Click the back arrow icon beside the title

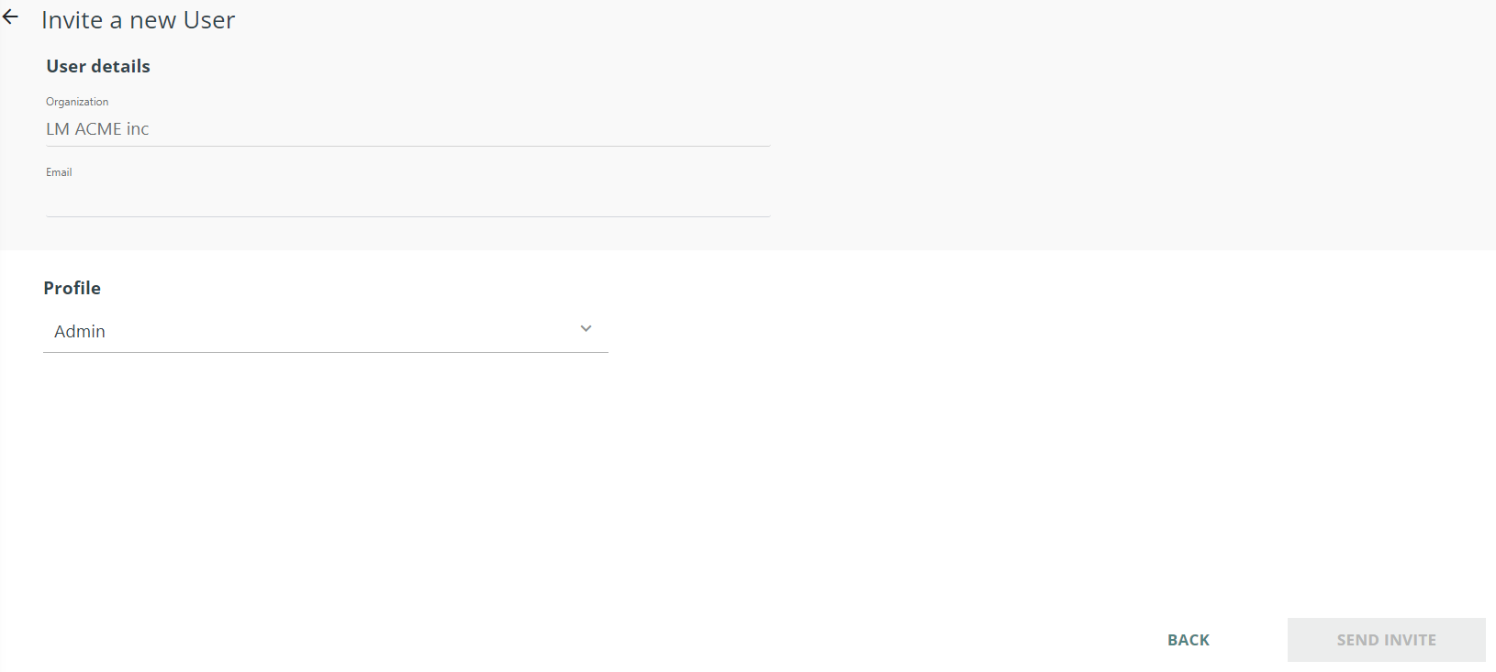(x=11, y=17)
